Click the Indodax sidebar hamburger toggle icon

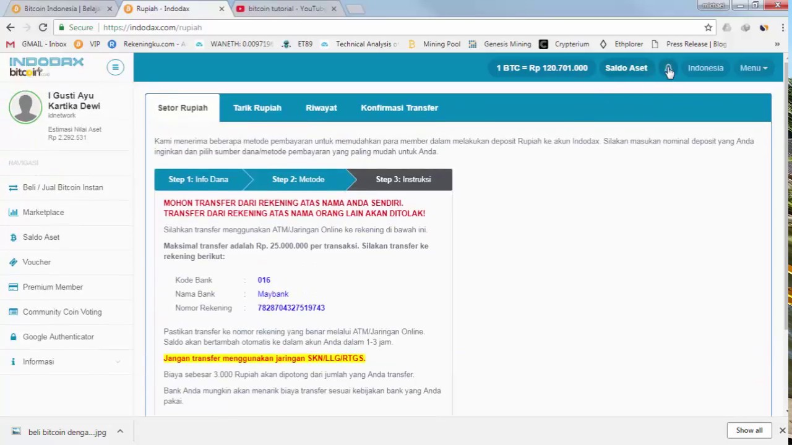pos(115,67)
